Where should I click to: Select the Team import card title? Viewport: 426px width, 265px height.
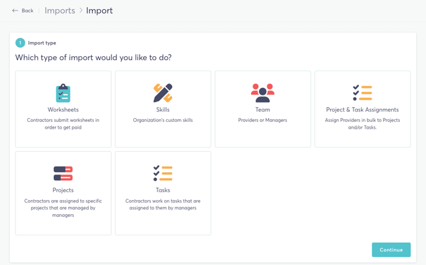[263, 110]
